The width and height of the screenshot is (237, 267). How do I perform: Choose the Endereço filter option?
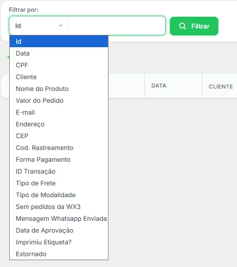tap(59, 124)
